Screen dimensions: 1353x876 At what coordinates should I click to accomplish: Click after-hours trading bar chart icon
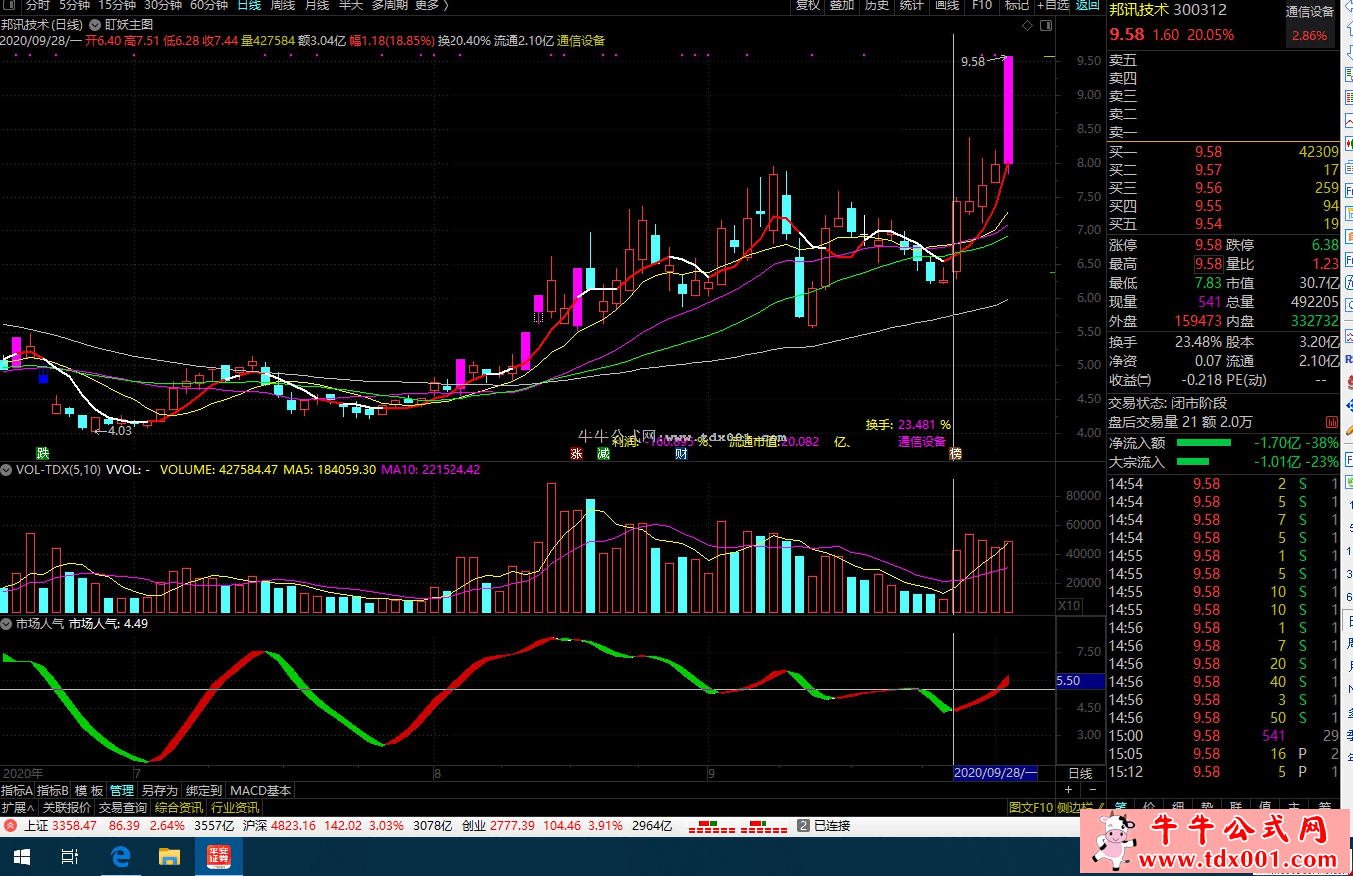(1331, 422)
